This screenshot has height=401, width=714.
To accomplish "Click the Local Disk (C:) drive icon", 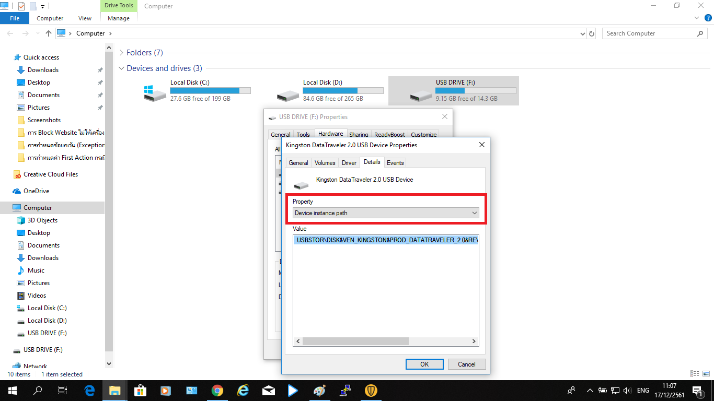I will [155, 92].
